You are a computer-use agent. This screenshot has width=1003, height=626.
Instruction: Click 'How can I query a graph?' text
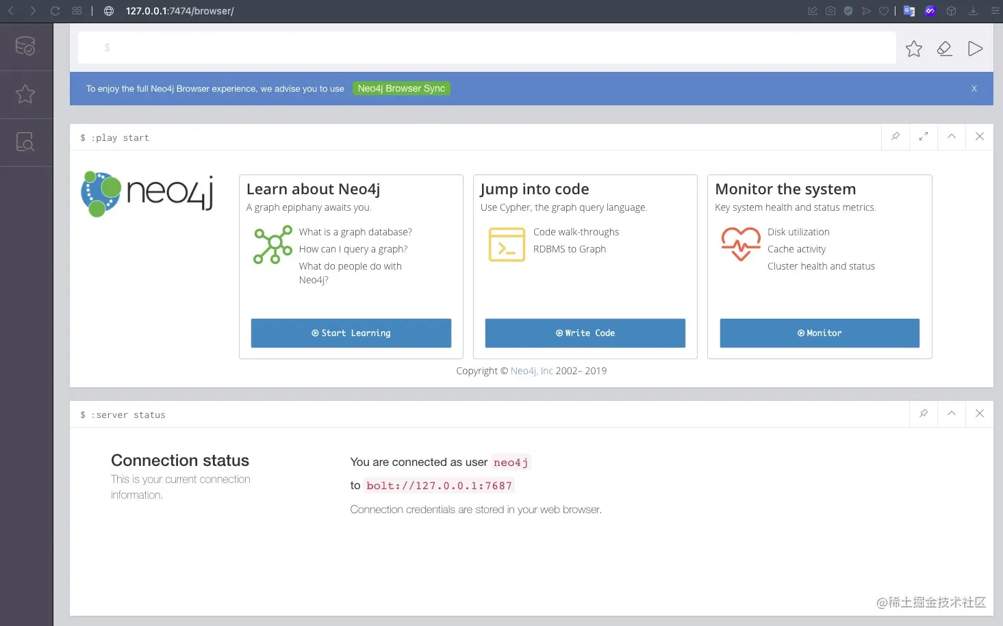click(353, 249)
